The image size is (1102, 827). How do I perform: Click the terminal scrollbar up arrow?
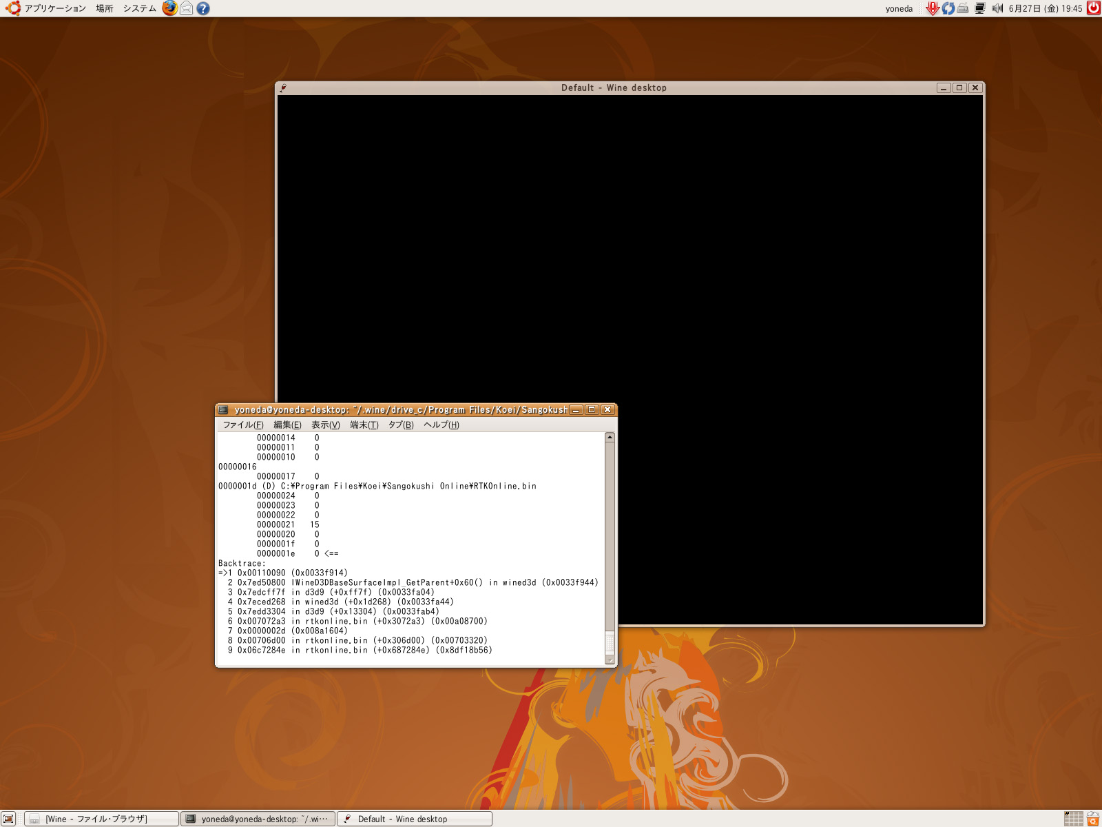(610, 438)
